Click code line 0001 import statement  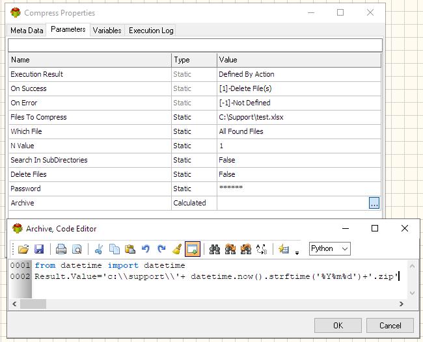(x=110, y=265)
